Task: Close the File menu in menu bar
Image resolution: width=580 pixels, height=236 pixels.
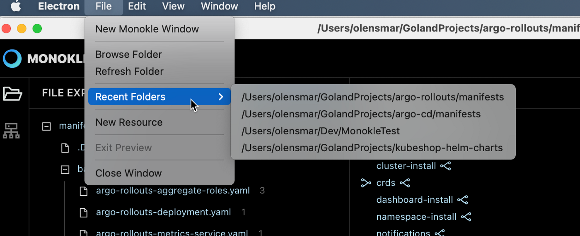Action: (x=104, y=6)
